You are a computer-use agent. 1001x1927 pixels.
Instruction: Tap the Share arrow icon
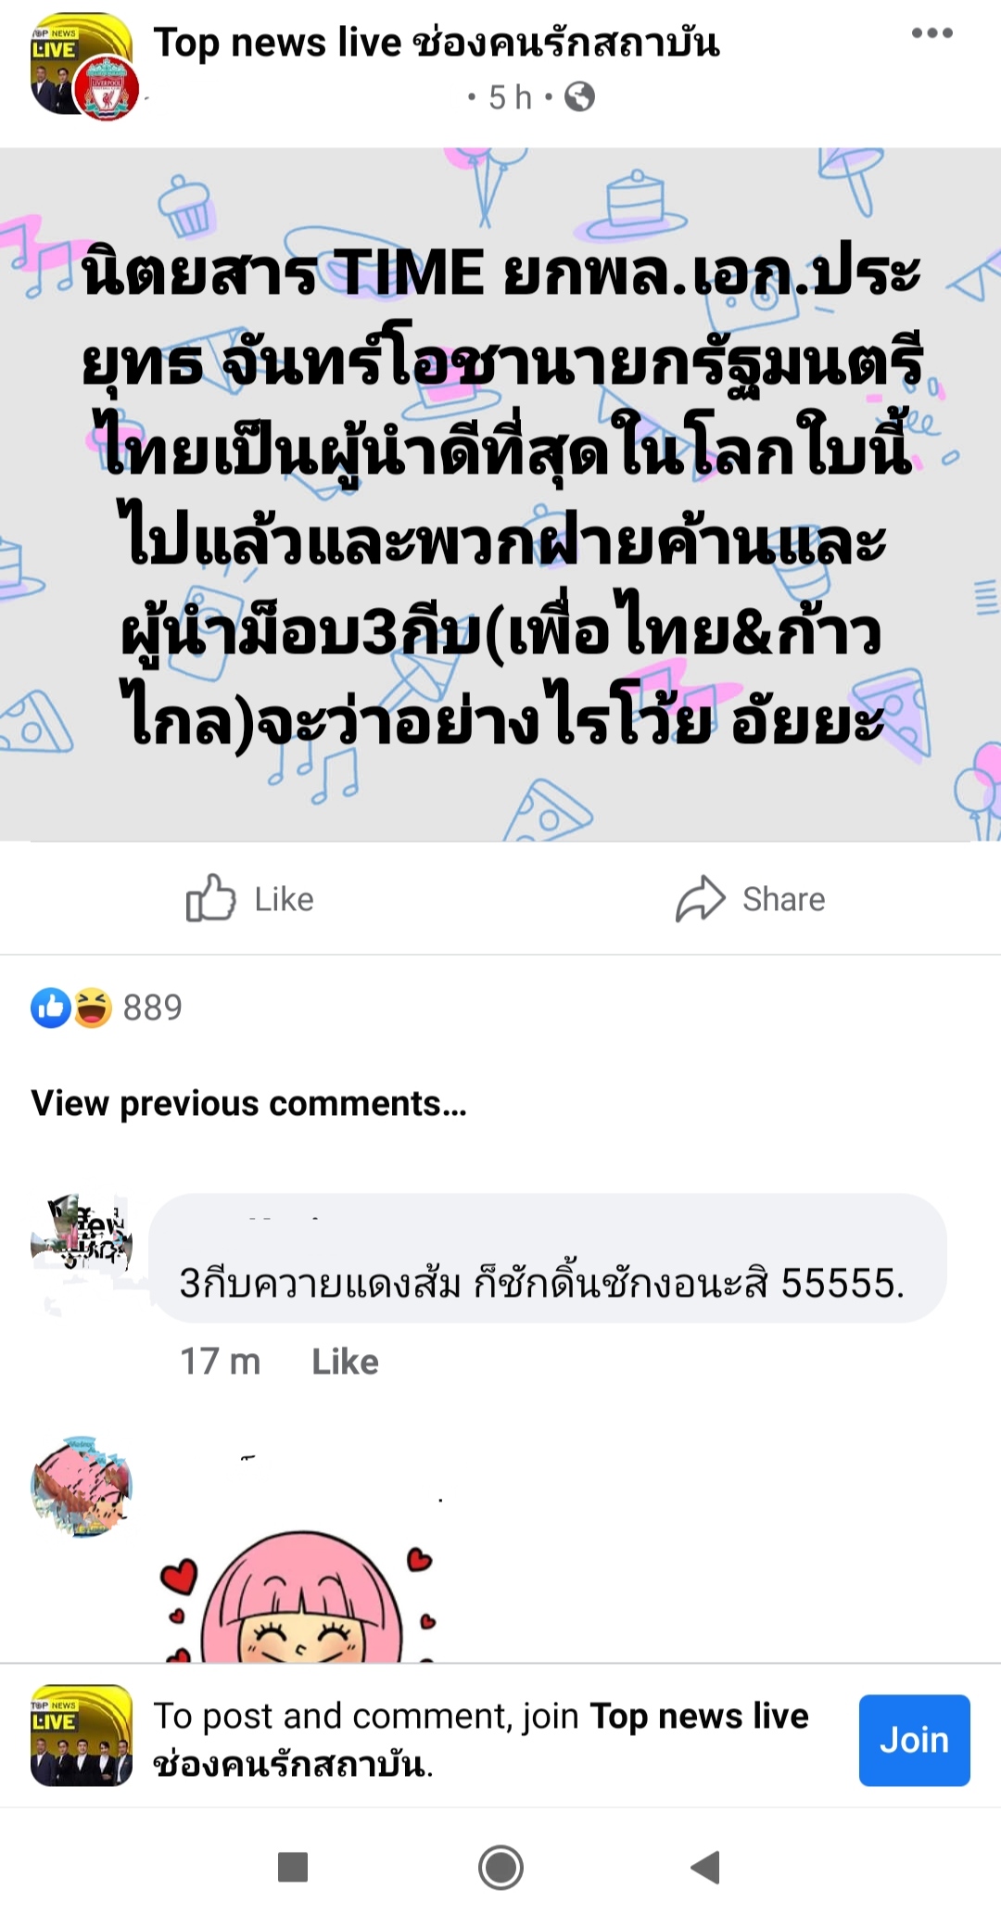coord(700,898)
